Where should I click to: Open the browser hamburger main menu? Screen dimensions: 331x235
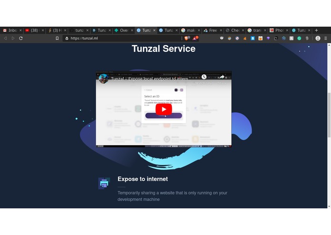click(x=326, y=38)
